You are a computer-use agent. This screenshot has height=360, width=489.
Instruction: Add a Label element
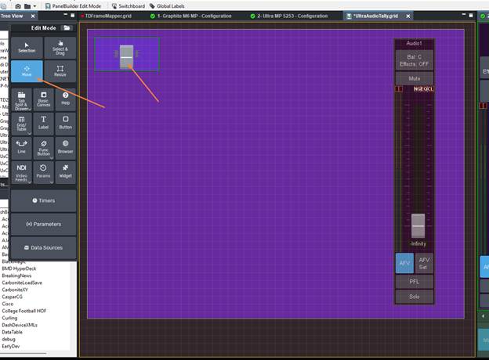pyautogui.click(x=43, y=124)
